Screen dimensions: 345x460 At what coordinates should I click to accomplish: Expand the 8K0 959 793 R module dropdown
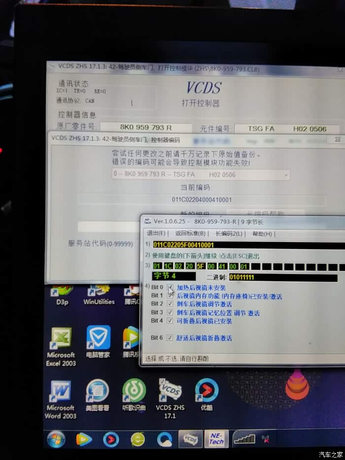click(286, 175)
